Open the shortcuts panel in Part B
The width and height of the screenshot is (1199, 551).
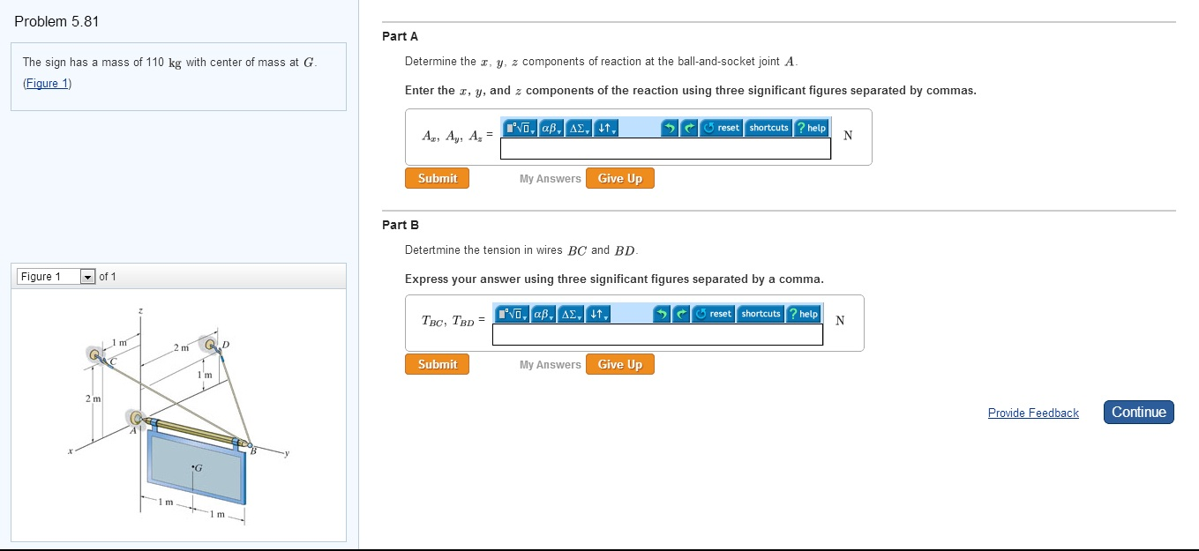pyautogui.click(x=760, y=313)
